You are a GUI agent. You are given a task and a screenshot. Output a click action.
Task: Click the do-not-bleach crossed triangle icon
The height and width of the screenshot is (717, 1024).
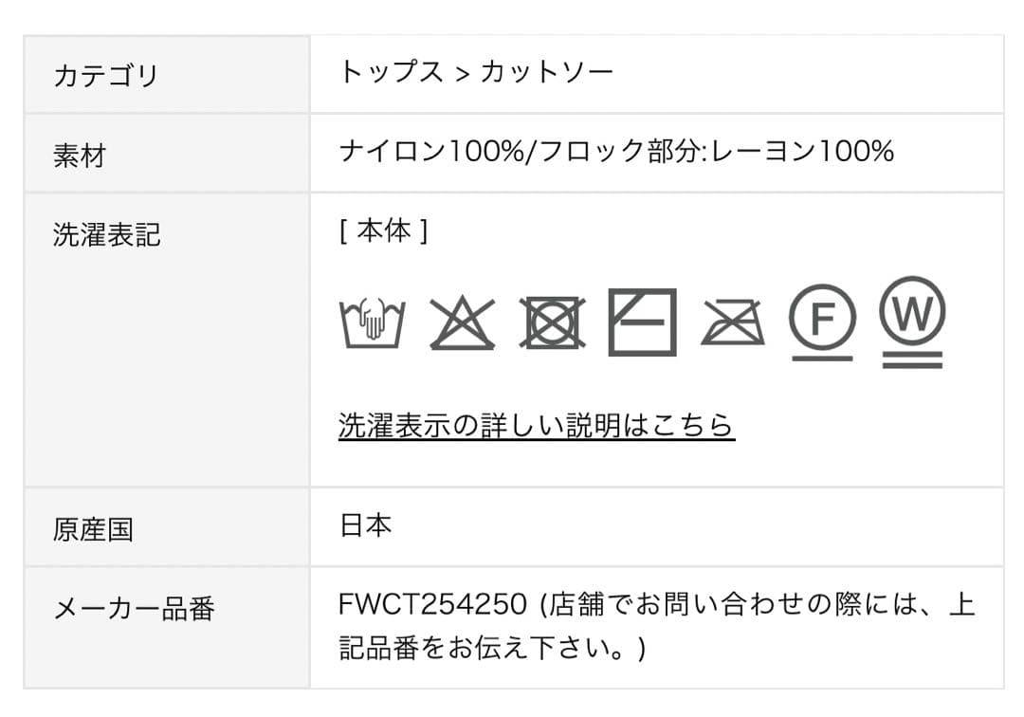pyautogui.click(x=462, y=322)
